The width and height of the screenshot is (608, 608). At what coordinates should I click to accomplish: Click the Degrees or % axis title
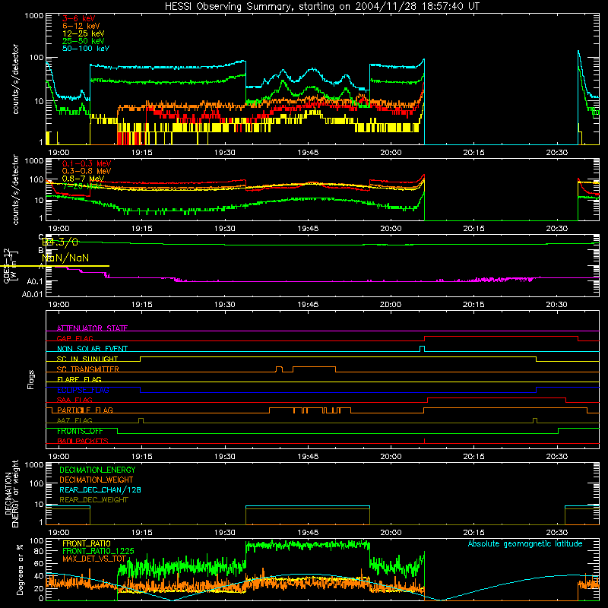[20, 569]
